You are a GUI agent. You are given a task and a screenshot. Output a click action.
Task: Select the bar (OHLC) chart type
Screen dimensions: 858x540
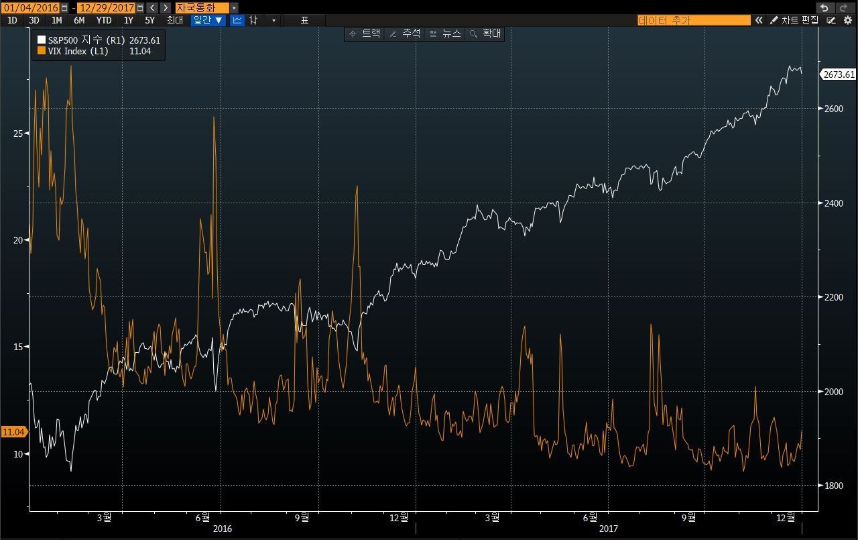(253, 20)
